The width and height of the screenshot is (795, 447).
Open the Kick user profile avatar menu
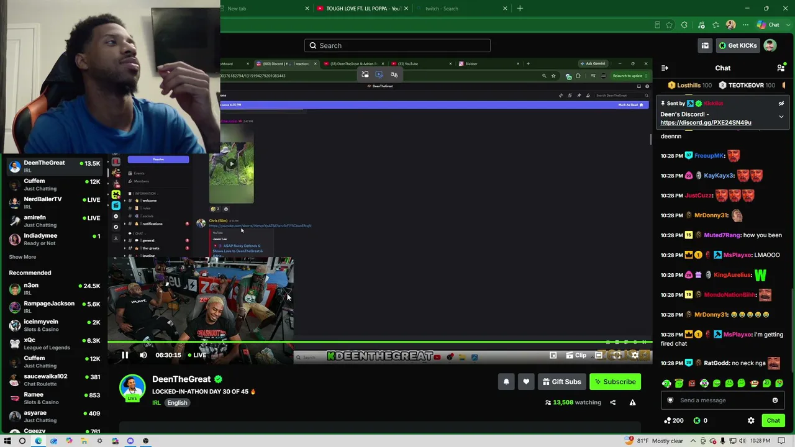770,45
